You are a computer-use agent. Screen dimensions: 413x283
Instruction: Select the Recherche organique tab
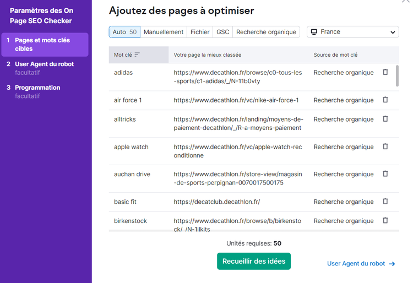pos(266,32)
